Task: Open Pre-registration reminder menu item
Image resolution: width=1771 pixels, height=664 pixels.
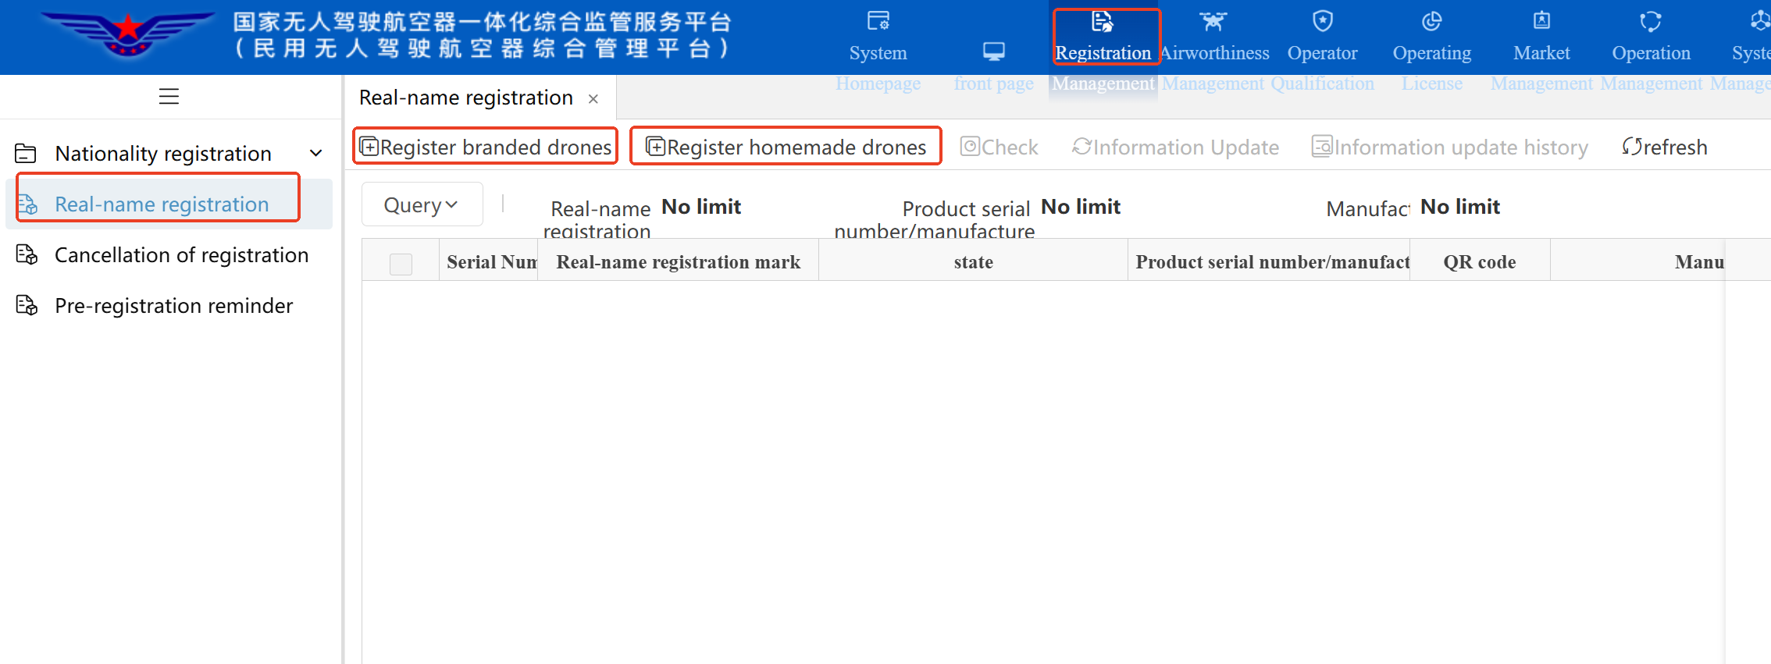Action: coord(169,306)
